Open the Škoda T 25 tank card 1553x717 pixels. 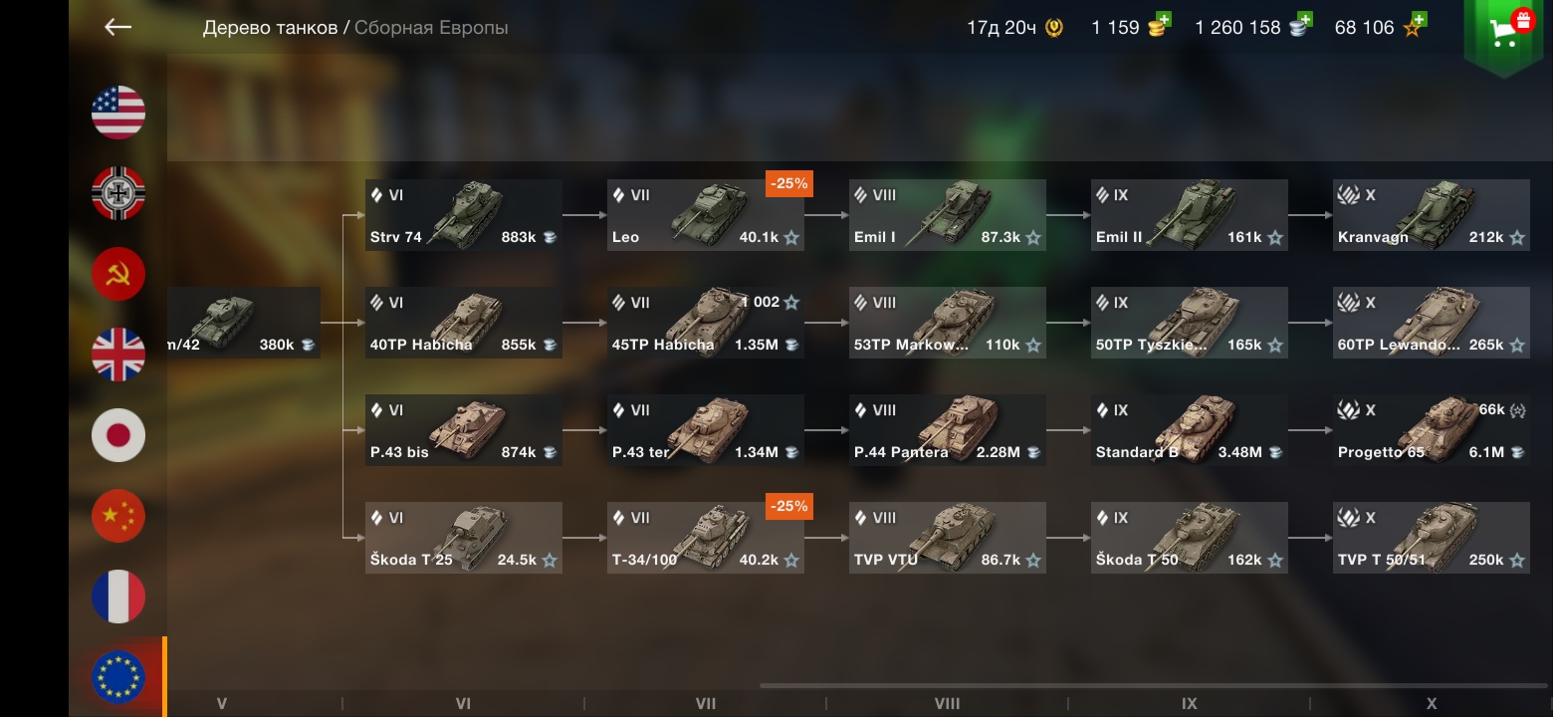(x=464, y=538)
